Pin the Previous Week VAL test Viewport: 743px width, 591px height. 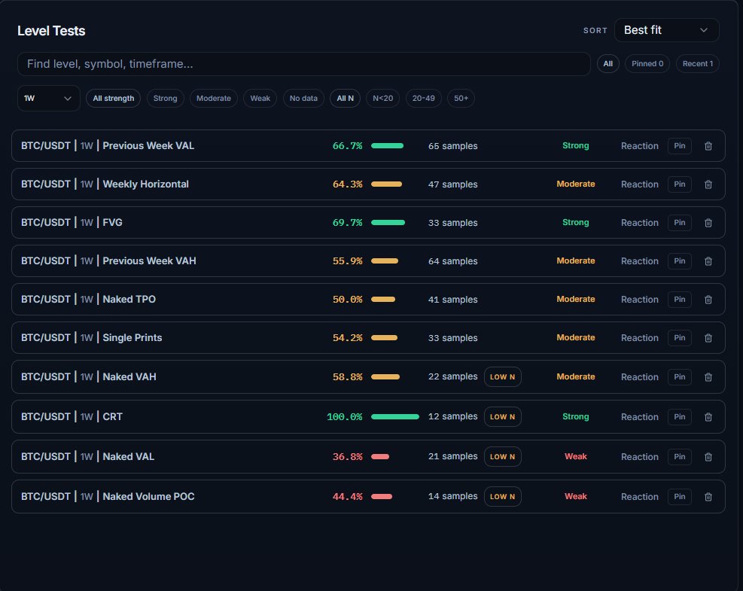680,146
